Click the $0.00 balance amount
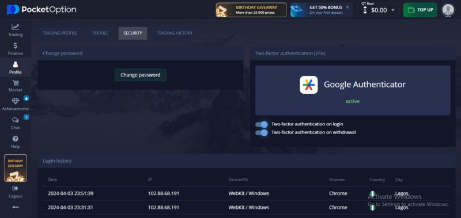The width and height of the screenshot is (461, 218). point(379,10)
